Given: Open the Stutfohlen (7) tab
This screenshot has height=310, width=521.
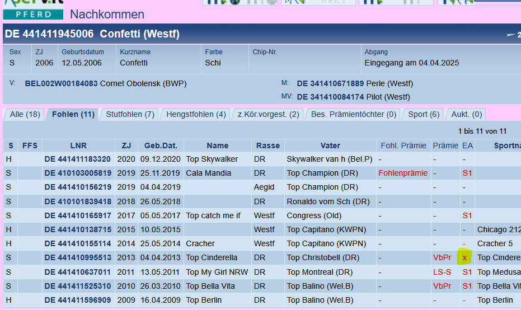Looking at the screenshot, I should click(130, 114).
